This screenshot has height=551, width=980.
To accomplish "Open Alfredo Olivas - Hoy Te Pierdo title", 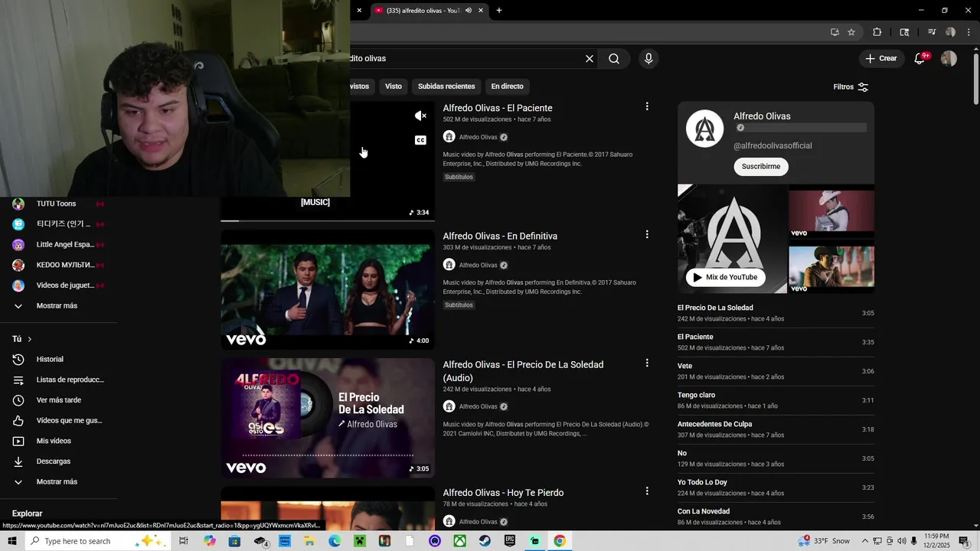I will [503, 493].
